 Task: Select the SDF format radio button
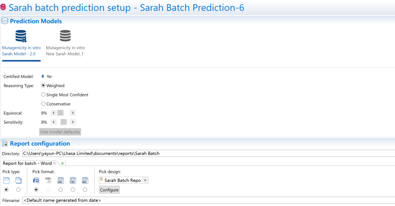pyautogui.click(x=85, y=190)
